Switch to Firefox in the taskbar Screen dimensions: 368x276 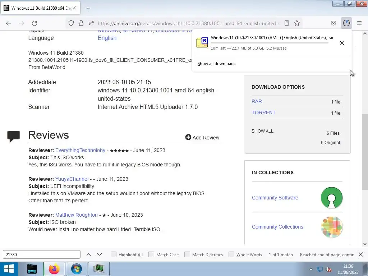point(54,269)
